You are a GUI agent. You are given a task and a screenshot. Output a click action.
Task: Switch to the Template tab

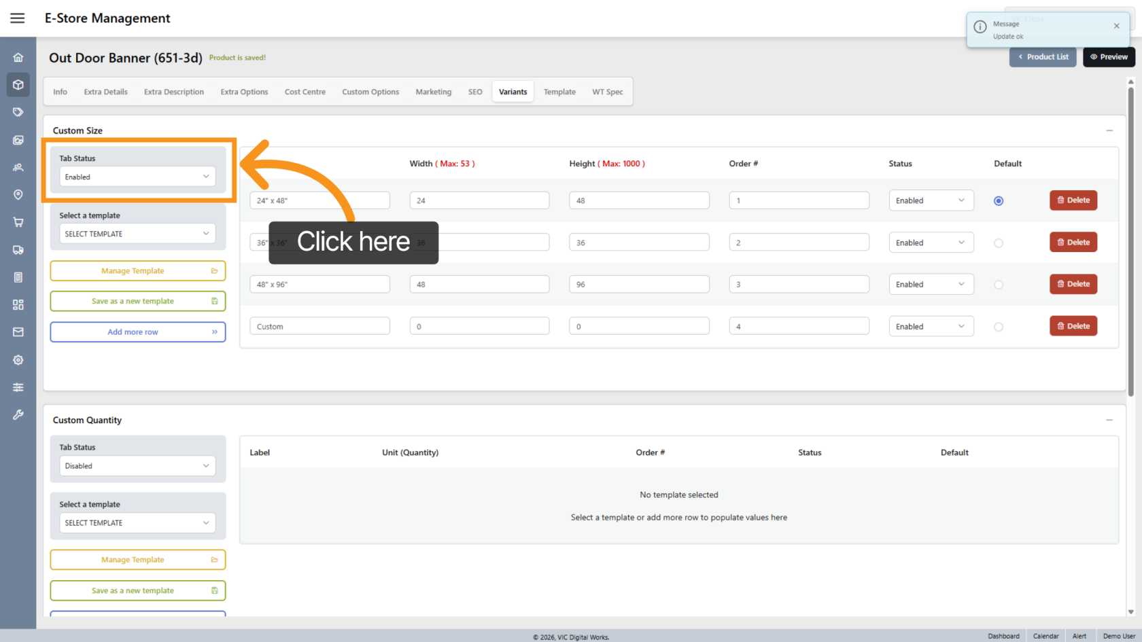559,92
